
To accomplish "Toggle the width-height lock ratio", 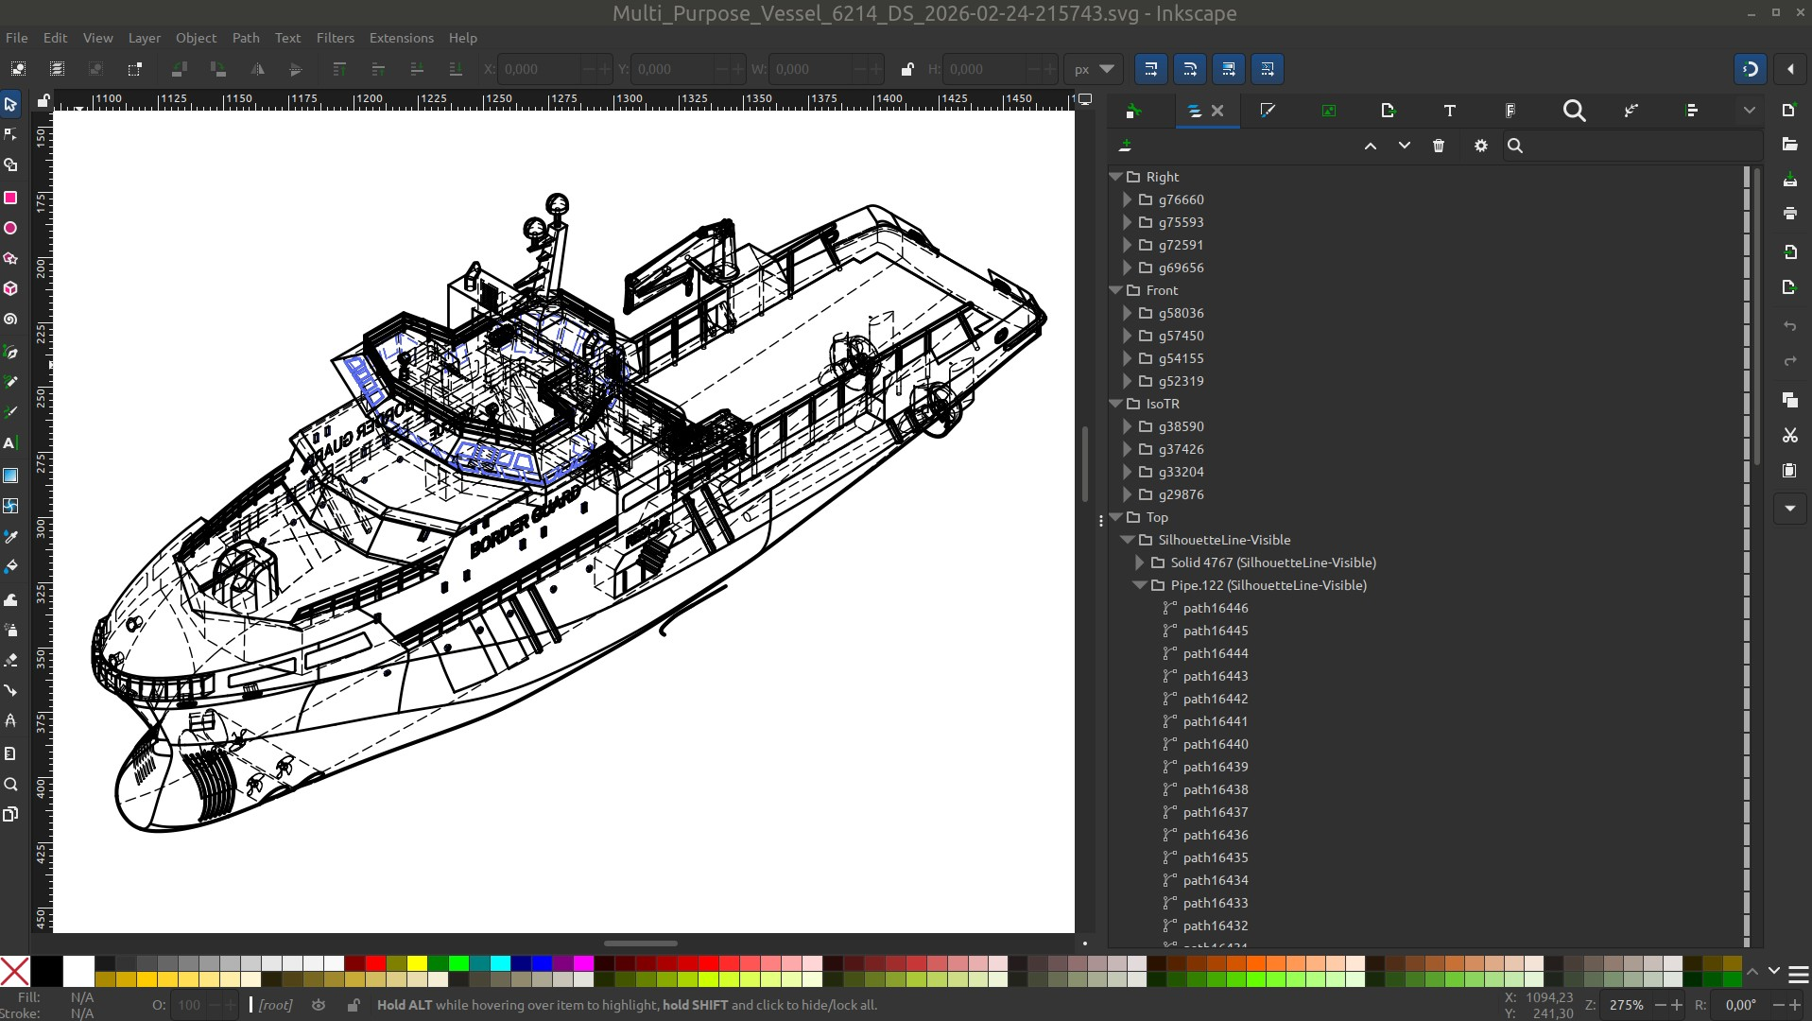I will coord(907,69).
